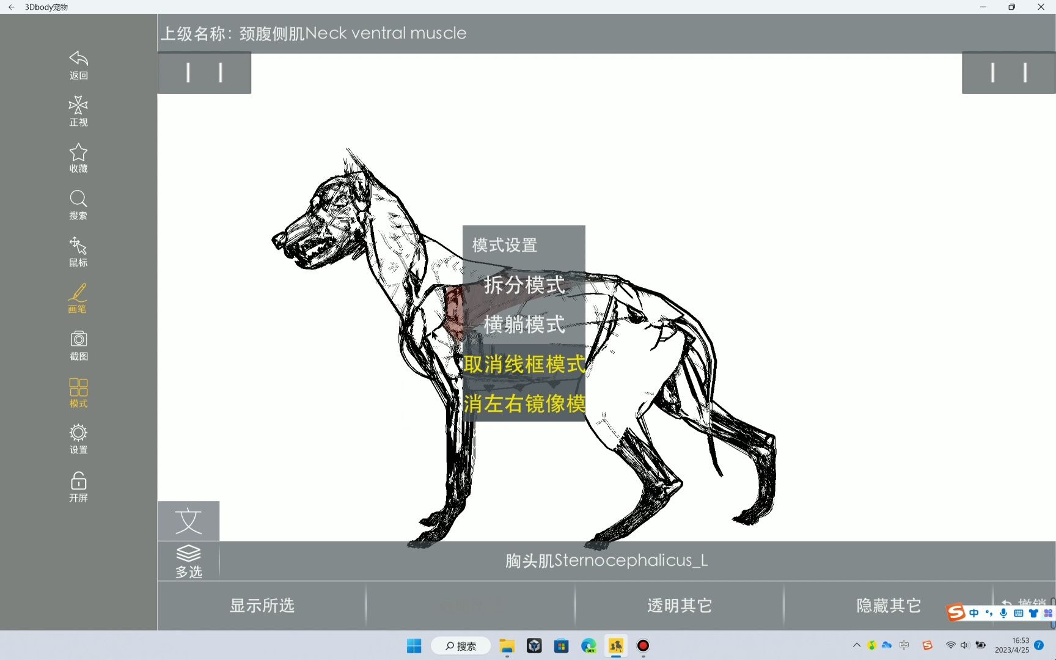This screenshot has width=1056, height=660.
Task: Click the 中 IME indicator in taskbar tray
Action: click(904, 645)
